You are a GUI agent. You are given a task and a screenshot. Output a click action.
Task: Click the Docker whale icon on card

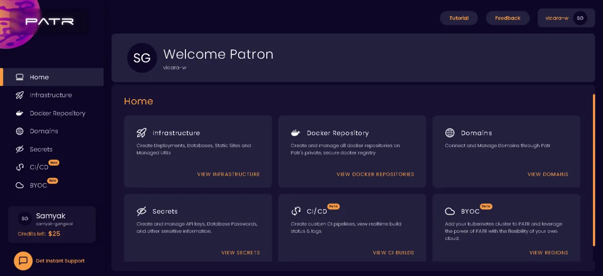(295, 133)
